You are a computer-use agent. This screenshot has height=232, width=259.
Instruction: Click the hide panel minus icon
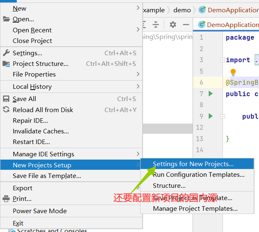click(x=186, y=25)
